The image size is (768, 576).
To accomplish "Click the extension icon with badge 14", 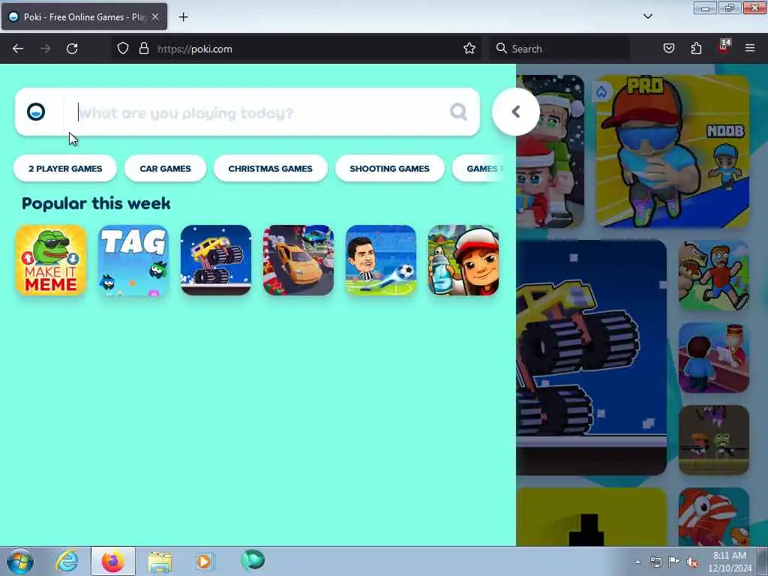I will pyautogui.click(x=724, y=47).
